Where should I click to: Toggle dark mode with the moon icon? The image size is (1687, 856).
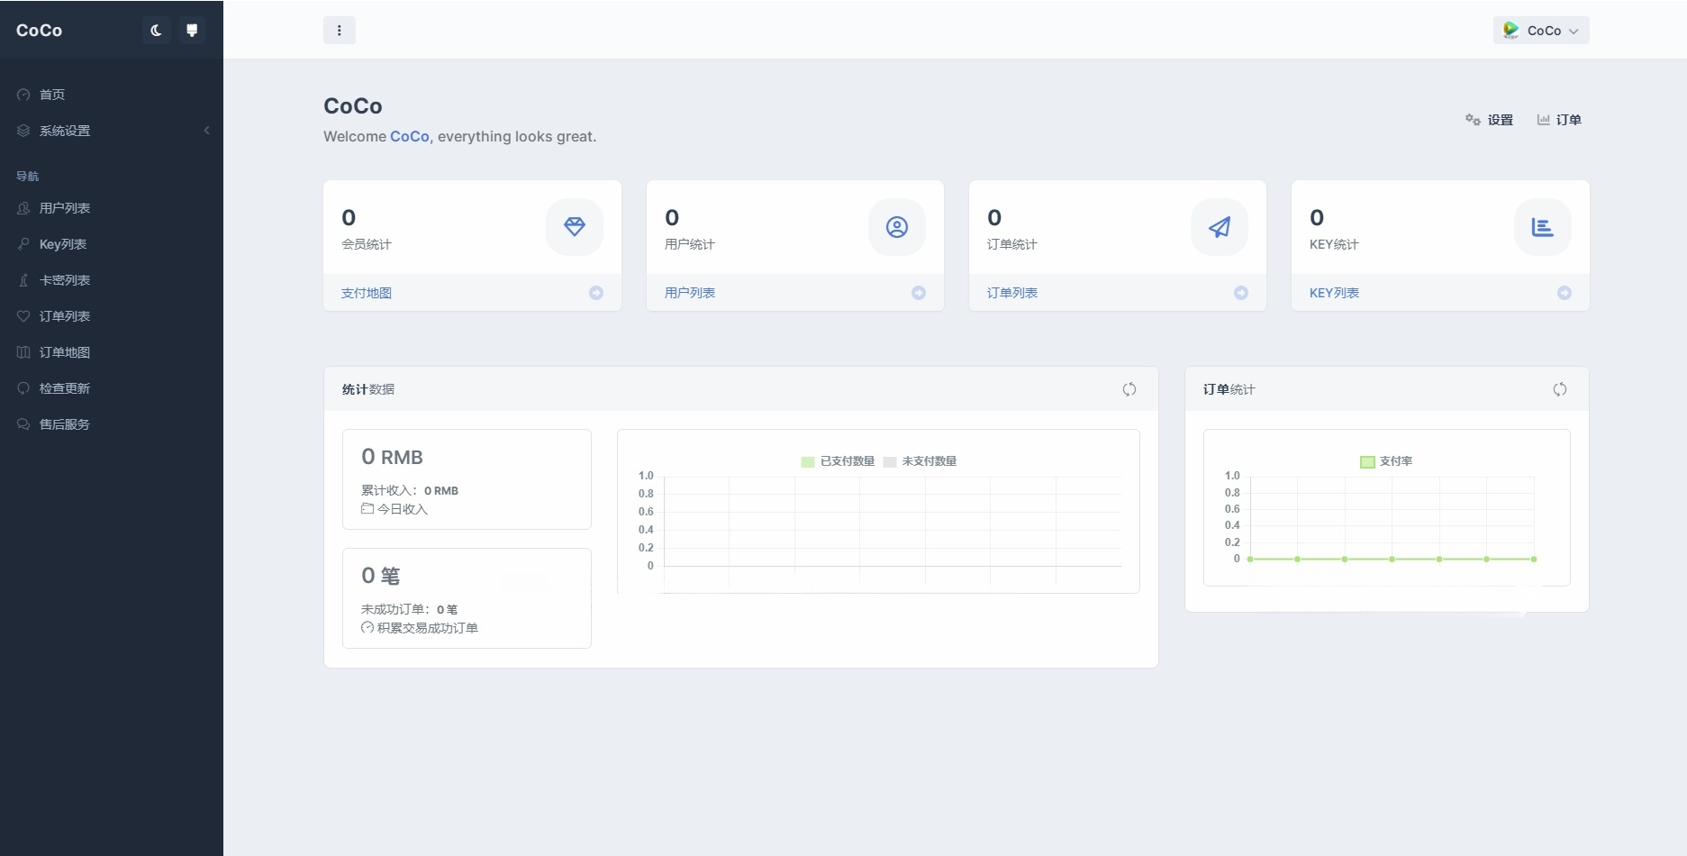coord(156,30)
